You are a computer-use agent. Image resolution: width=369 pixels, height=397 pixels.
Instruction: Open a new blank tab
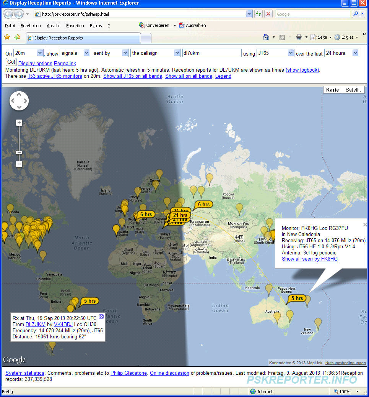coord(146,38)
